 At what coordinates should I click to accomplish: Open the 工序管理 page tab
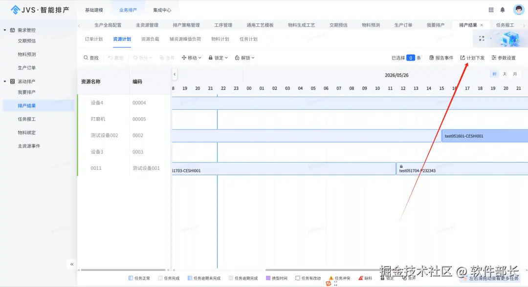[x=223, y=25]
